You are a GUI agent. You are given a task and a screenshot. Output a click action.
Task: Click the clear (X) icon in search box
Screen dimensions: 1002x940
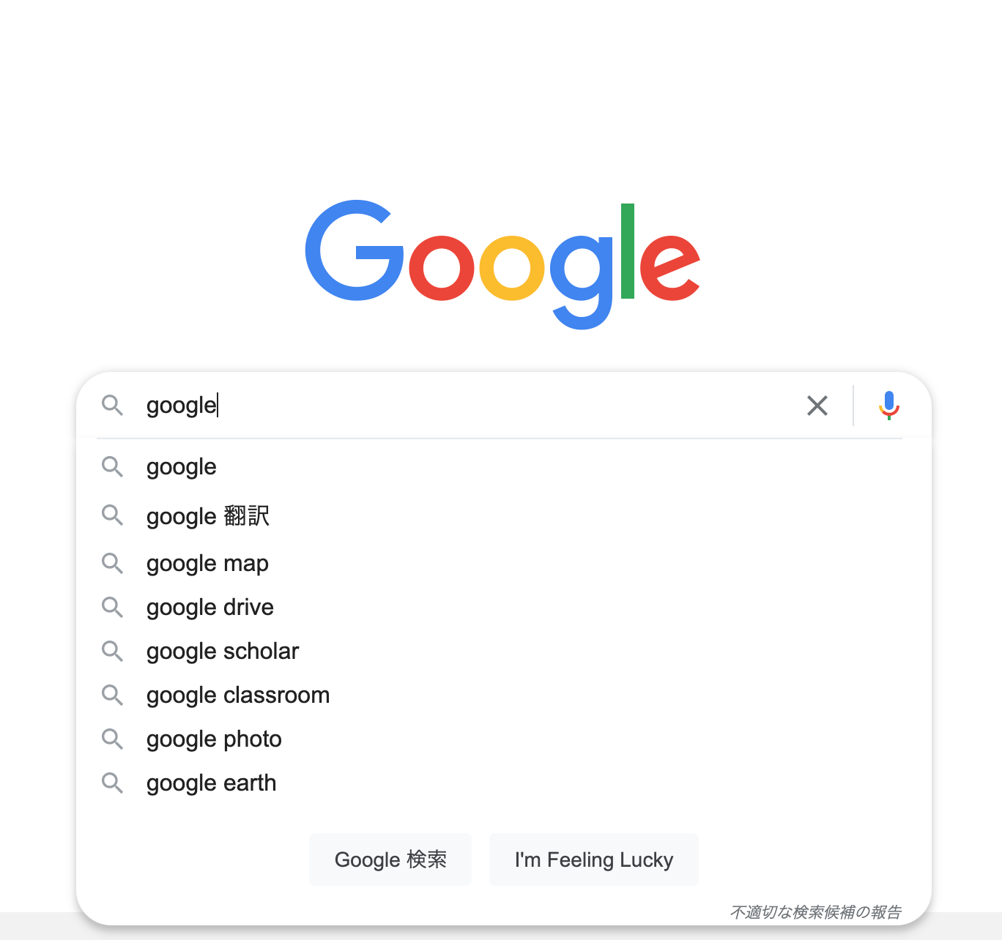(817, 405)
